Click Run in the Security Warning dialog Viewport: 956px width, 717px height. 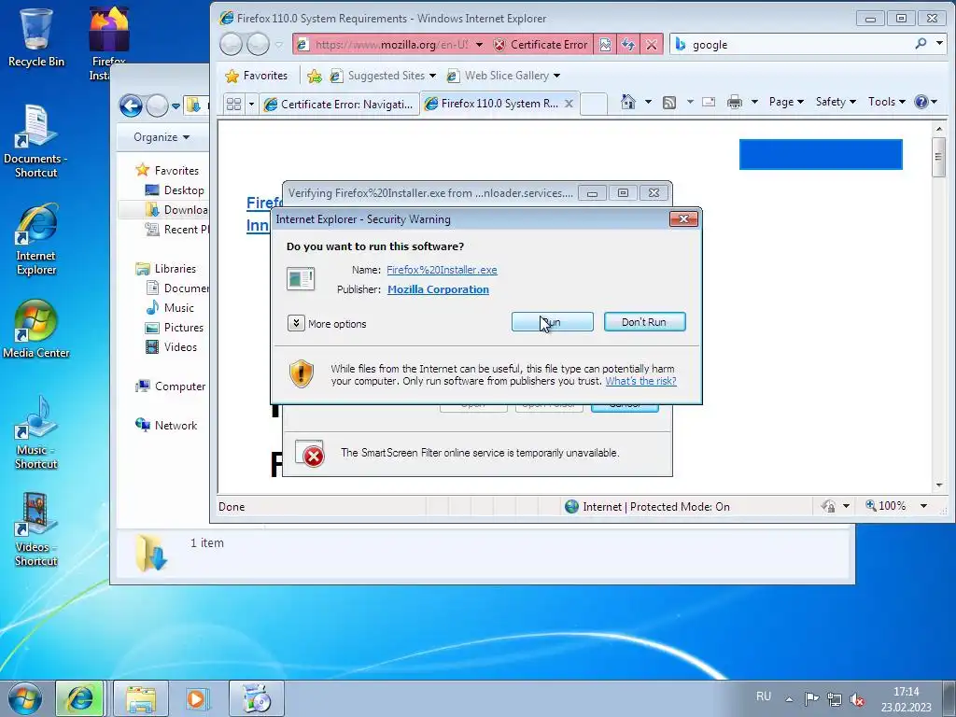pyautogui.click(x=552, y=322)
